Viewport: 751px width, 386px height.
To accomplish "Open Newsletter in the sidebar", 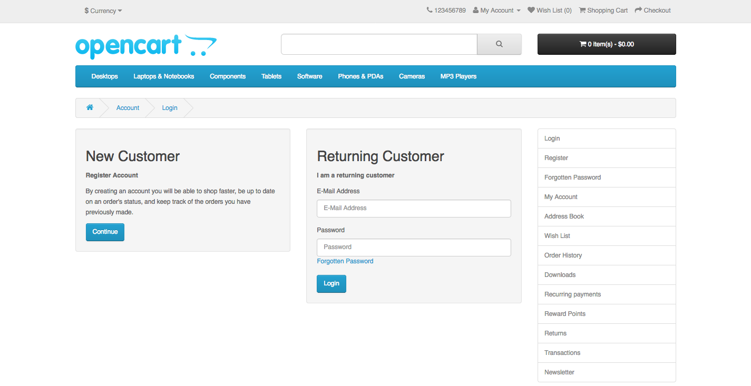I will [607, 372].
